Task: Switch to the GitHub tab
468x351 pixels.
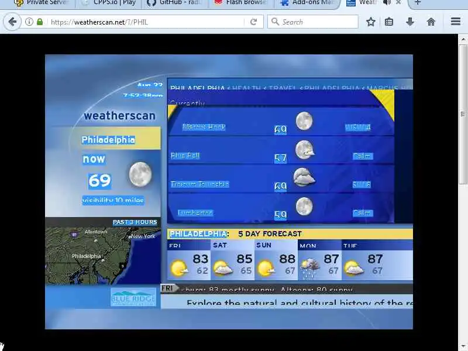Action: [175, 3]
